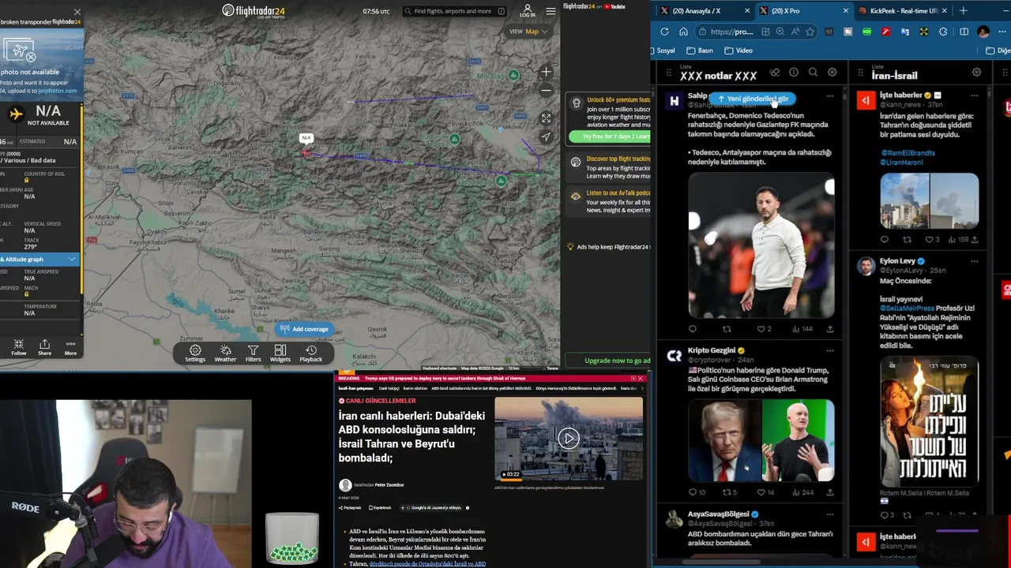Collapse the Altitude graph section

pos(72,260)
